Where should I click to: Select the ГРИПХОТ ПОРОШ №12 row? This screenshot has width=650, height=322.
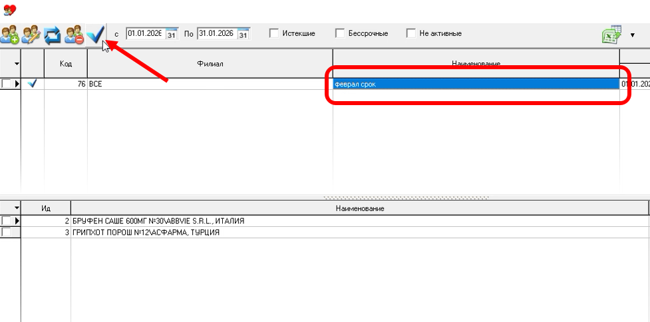tap(359, 232)
